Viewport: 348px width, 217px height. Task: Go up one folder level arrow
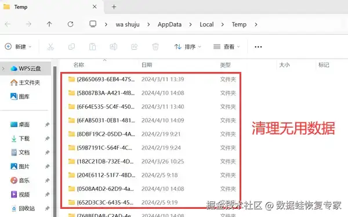pos(49,24)
